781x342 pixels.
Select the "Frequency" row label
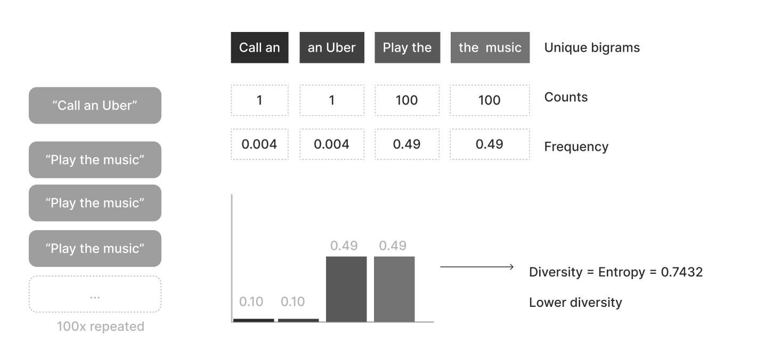coord(576,146)
